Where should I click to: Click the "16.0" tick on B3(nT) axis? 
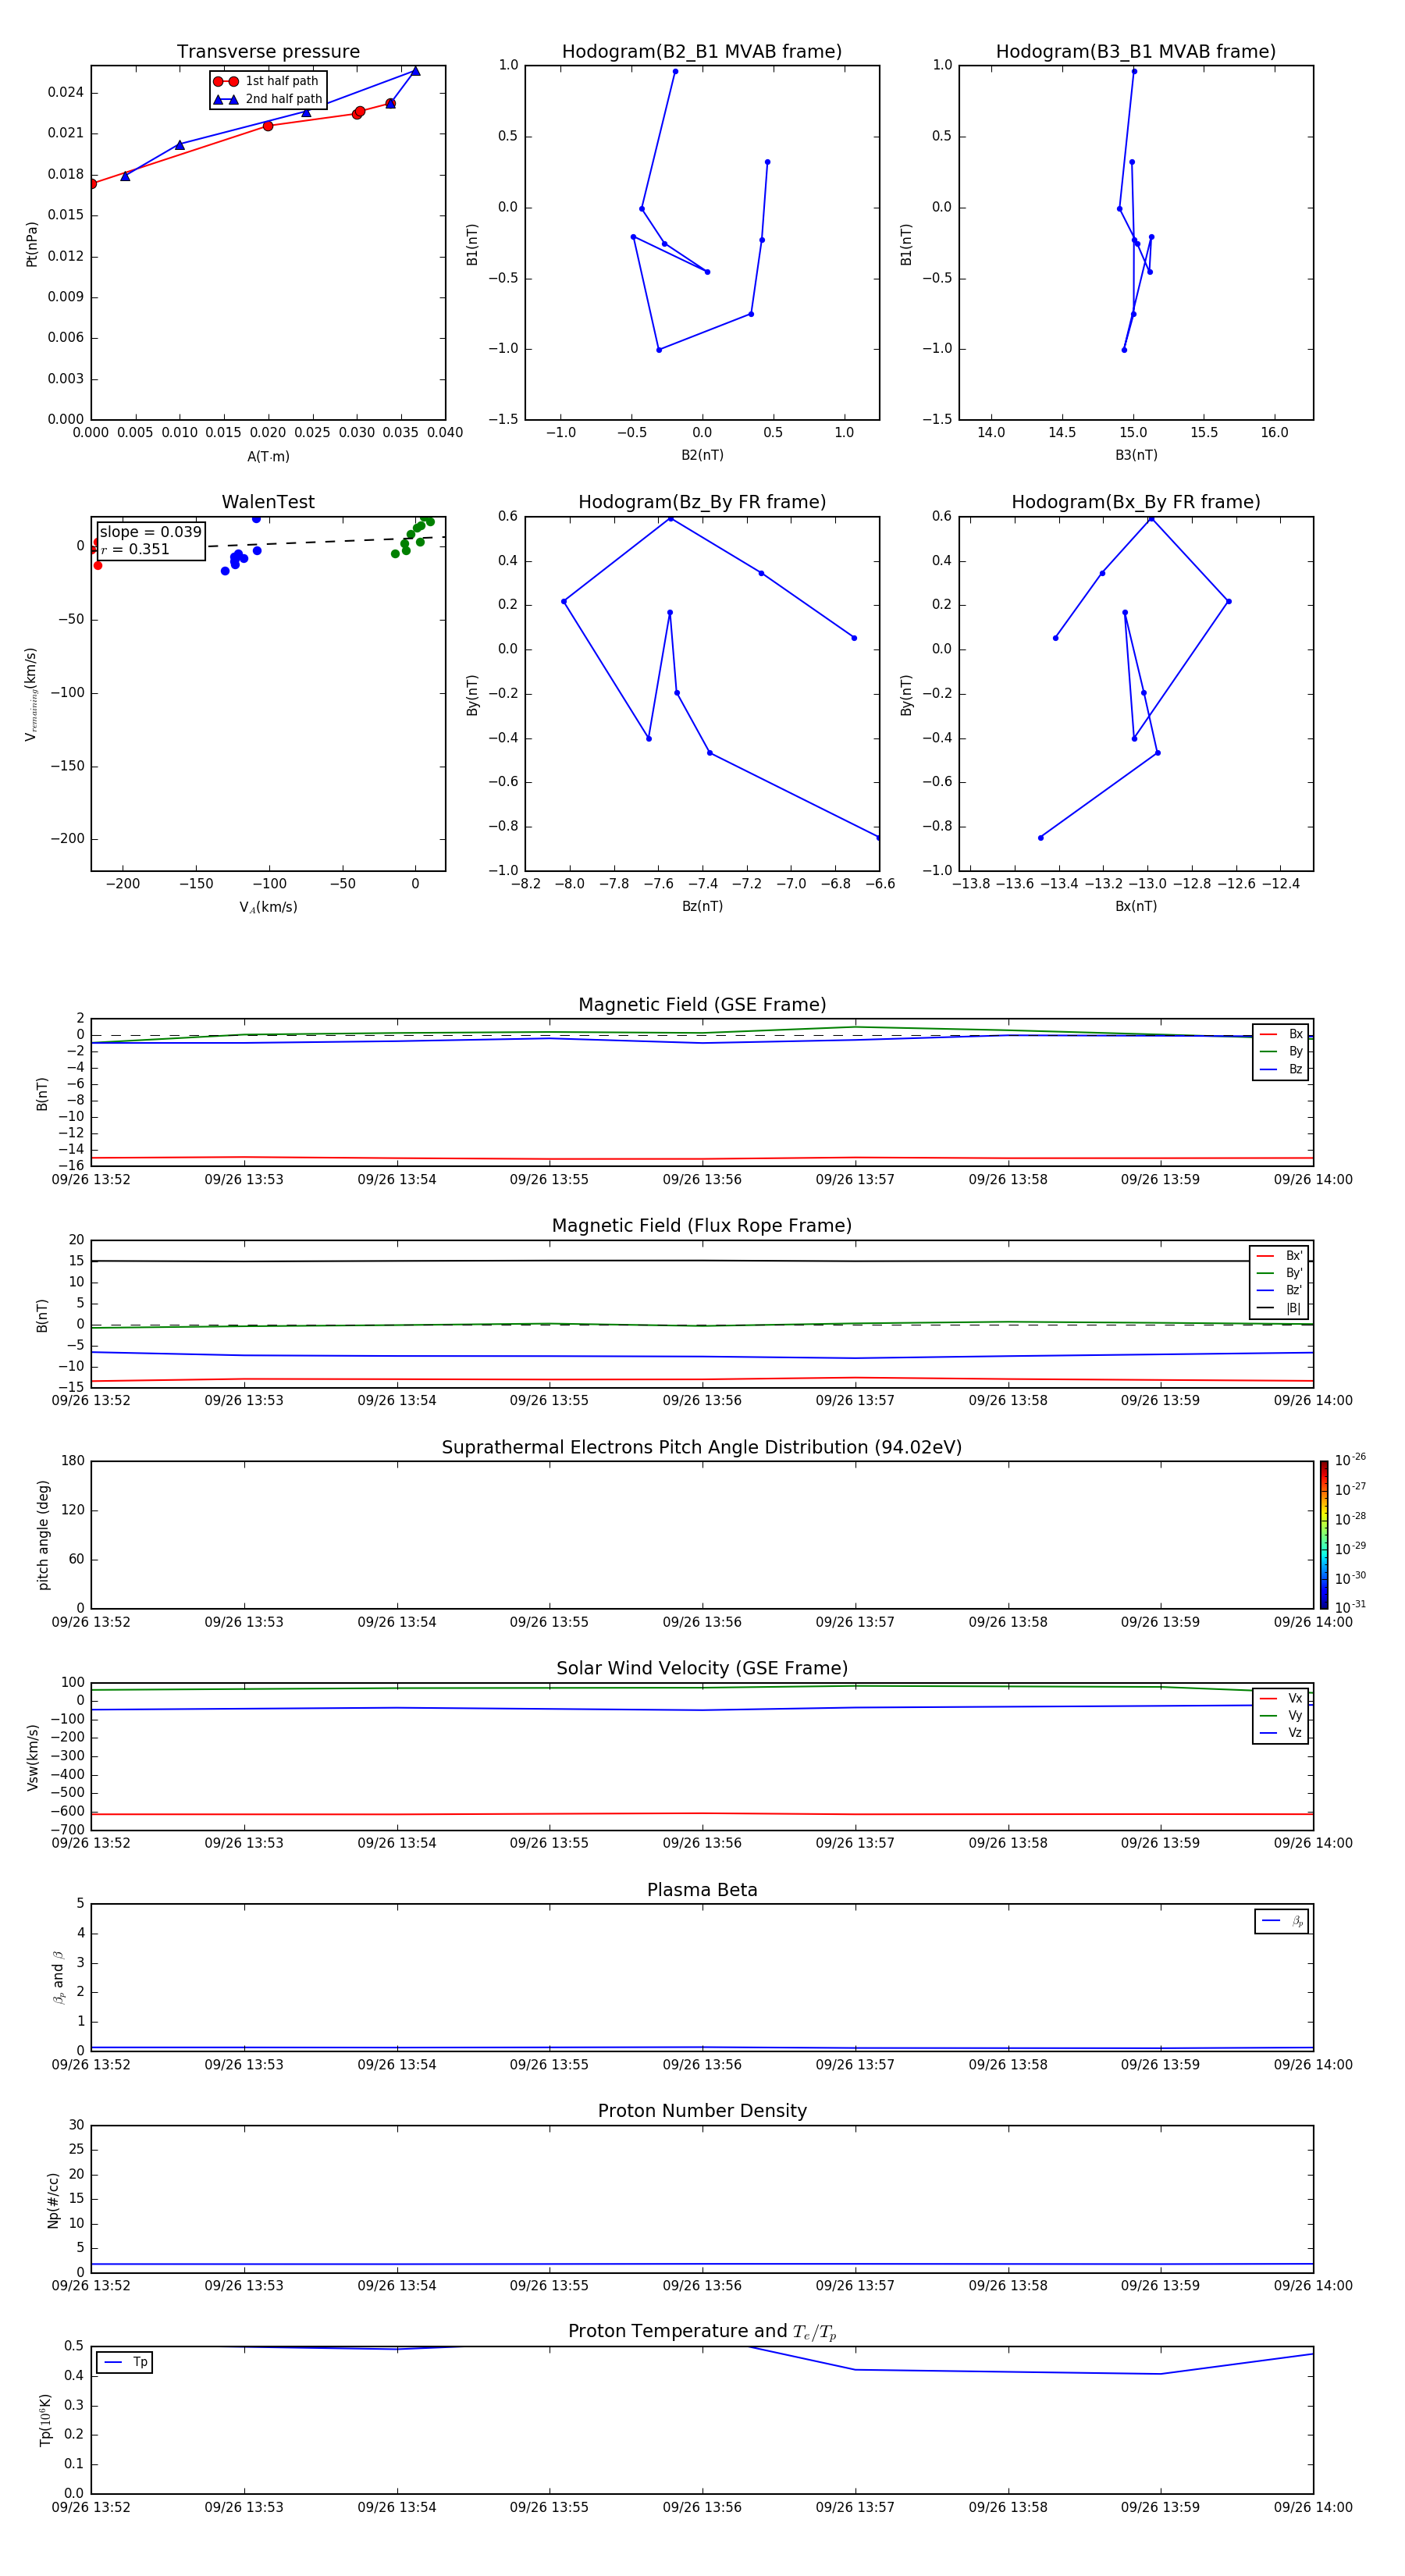pyautogui.click(x=1275, y=433)
